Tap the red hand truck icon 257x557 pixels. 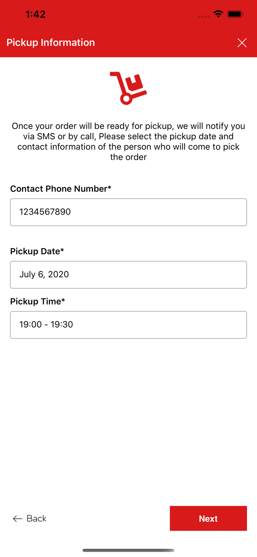128,88
